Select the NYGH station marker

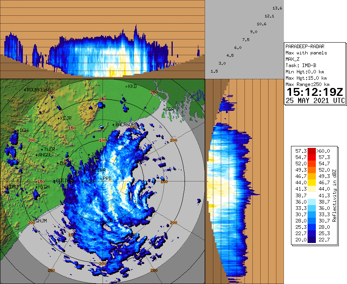click(x=37, y=187)
